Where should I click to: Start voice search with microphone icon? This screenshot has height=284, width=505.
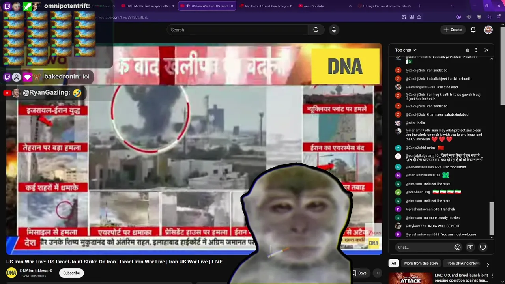pos(334,30)
